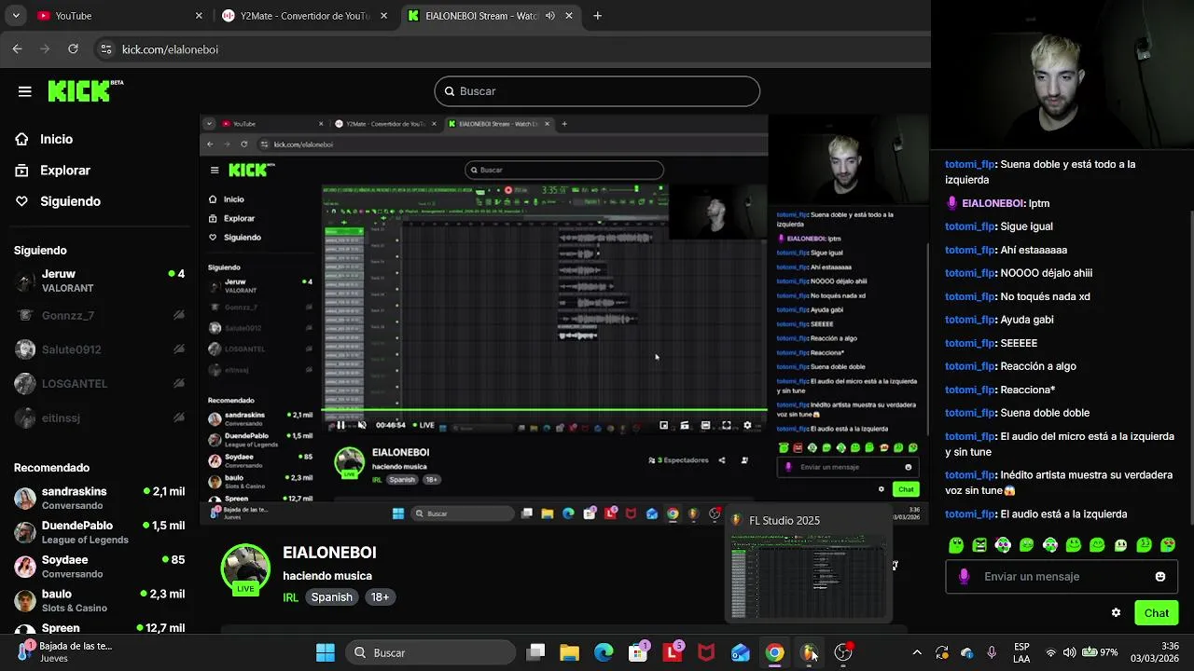1194x671 pixels.
Task: Open recommended channel DuendePablo
Action: [100, 532]
